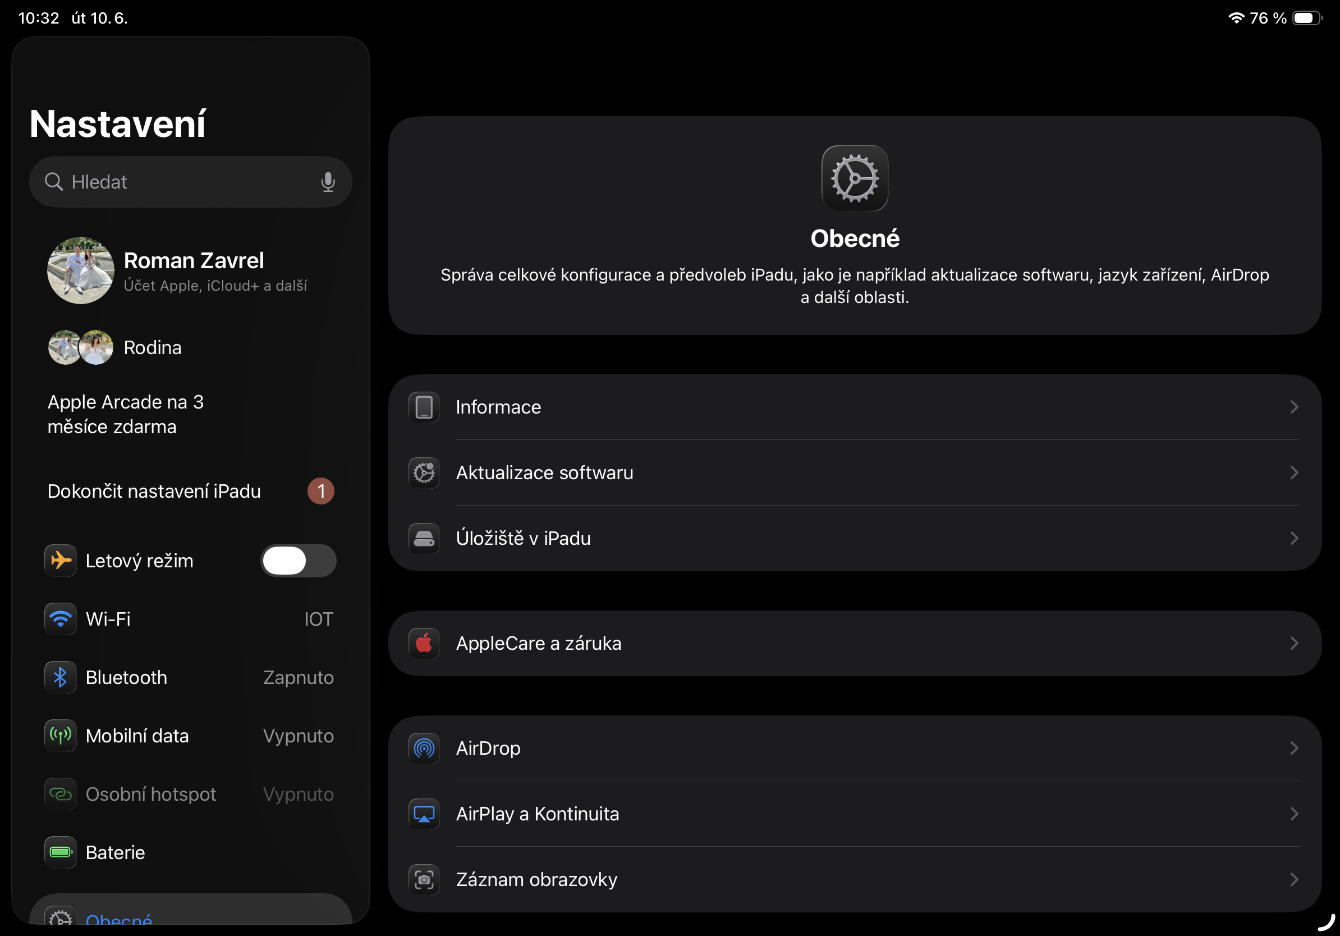Open Úložiště v iPadu chevron
This screenshot has width=1340, height=936.
coord(1294,538)
